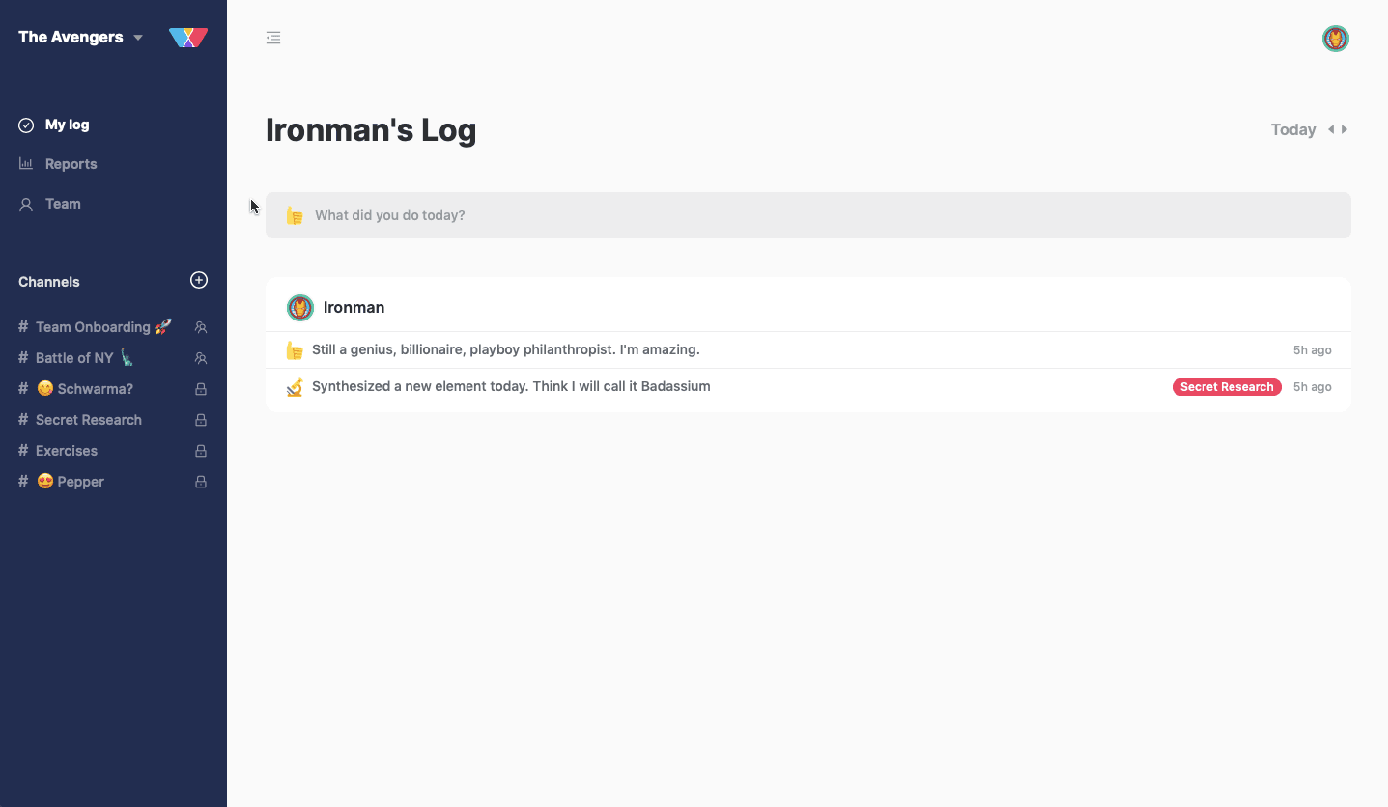Select the 'Still a genius, billionaire' log entry

[x=808, y=349]
